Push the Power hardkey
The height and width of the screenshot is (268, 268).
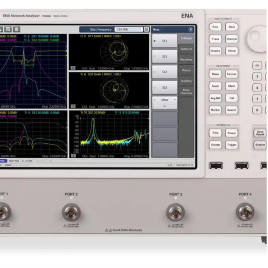point(232,133)
